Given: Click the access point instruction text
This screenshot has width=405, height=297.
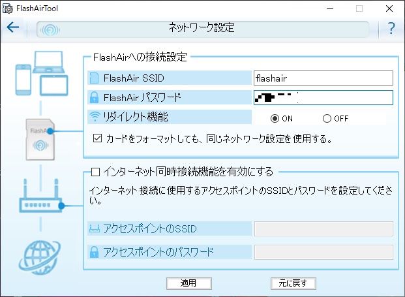Looking at the screenshot, I should point(241,195).
